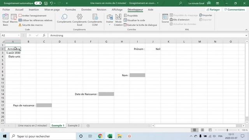Switch to the Insertion tab

click(x=34, y=9)
